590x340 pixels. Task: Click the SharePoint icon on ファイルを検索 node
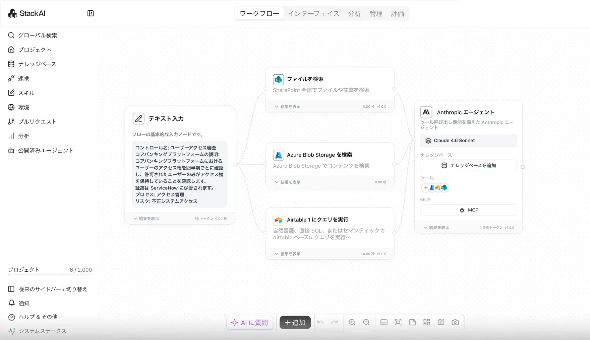pyautogui.click(x=279, y=80)
